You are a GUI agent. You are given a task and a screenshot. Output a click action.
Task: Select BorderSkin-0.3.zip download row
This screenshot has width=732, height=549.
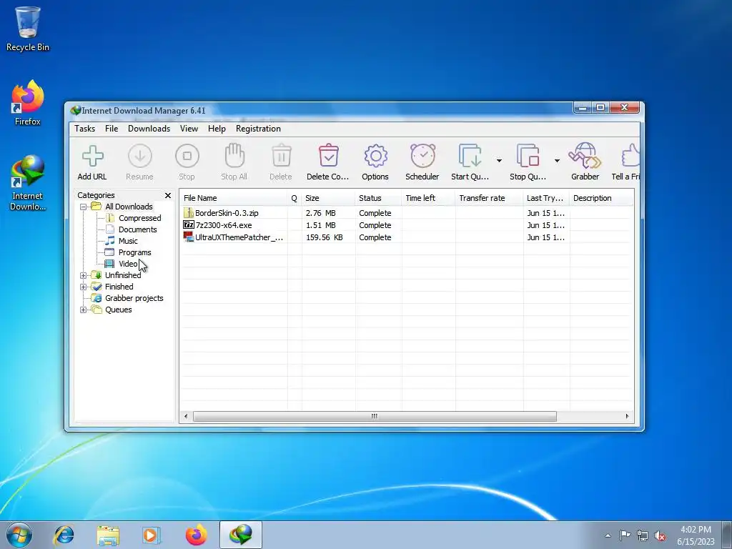click(x=407, y=213)
